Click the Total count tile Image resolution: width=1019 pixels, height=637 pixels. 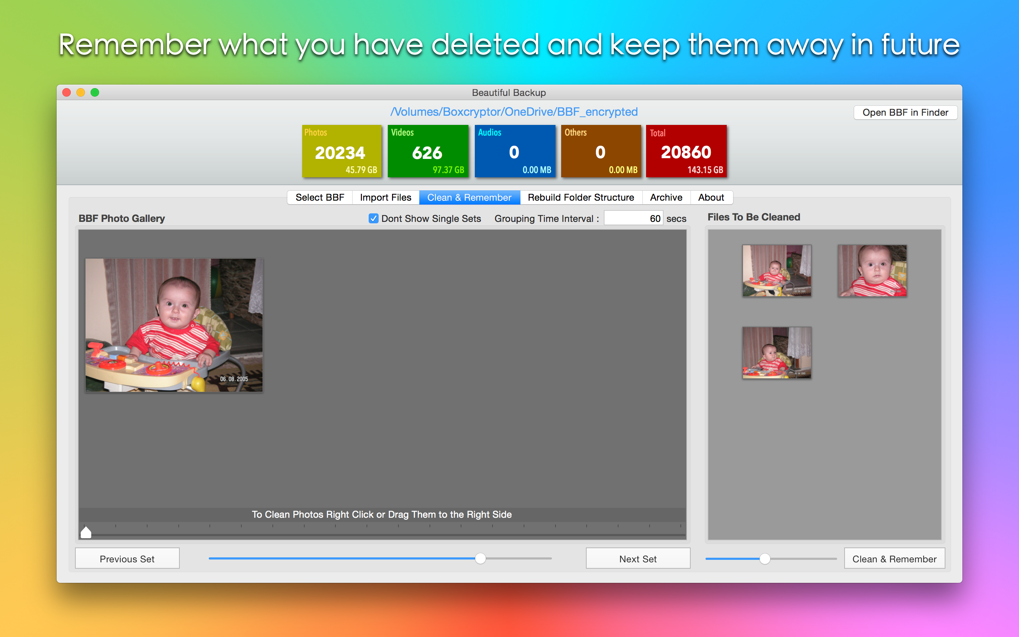[x=686, y=151]
